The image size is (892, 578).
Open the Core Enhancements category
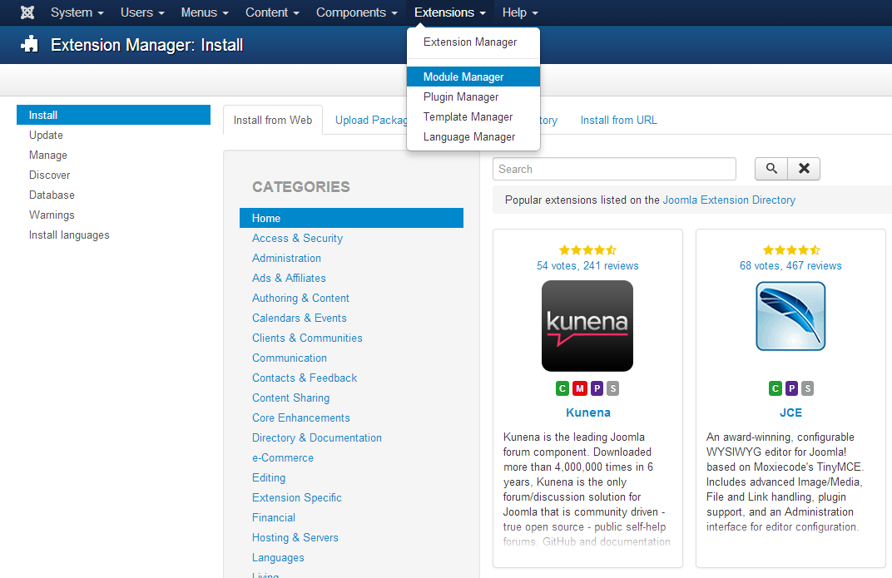(x=301, y=417)
